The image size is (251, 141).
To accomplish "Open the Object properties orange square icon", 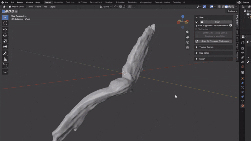I will click(x=243, y=78).
